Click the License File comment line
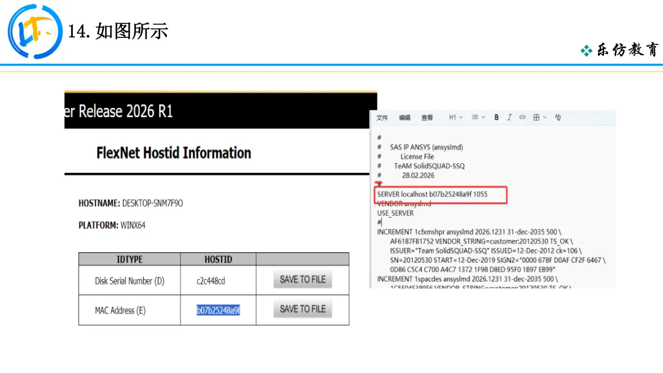Viewport: 663px width, 373px height. [x=417, y=156]
